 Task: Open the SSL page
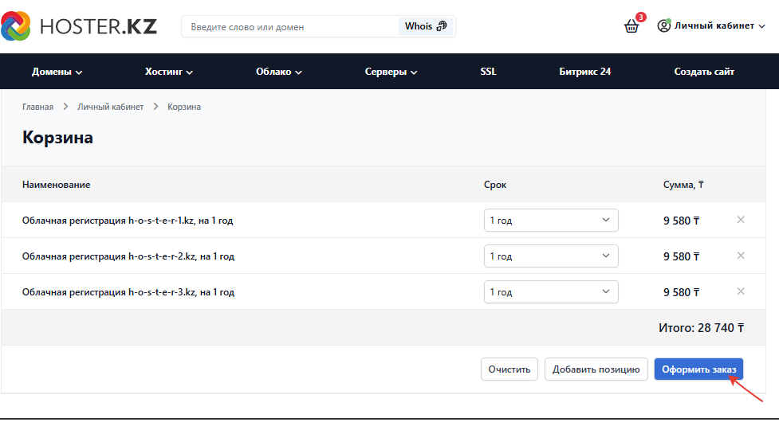click(488, 72)
